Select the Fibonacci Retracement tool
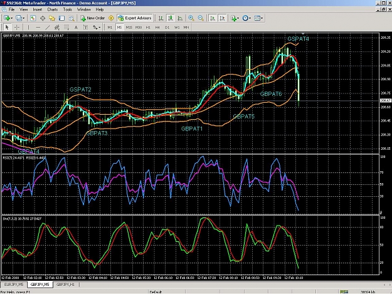This screenshot has width=392, height=294. click(x=66, y=27)
